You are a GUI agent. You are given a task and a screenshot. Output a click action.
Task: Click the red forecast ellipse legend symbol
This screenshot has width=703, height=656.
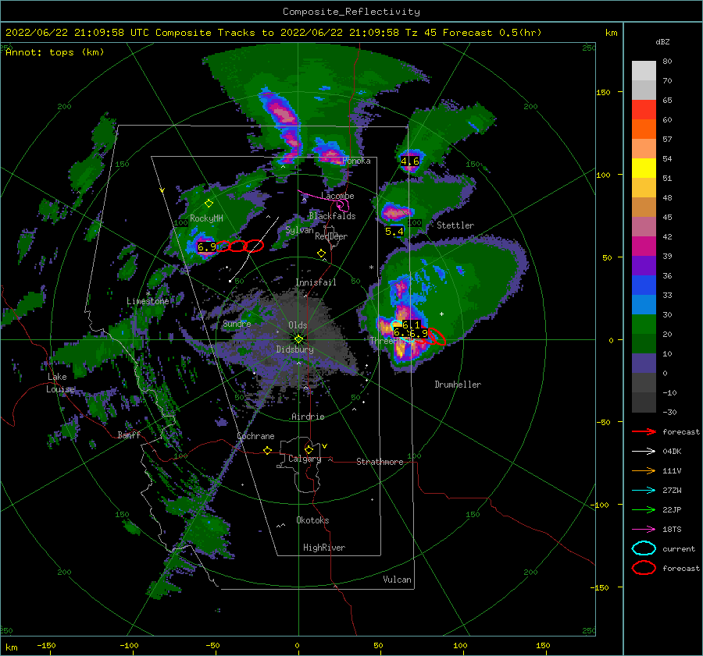644,568
